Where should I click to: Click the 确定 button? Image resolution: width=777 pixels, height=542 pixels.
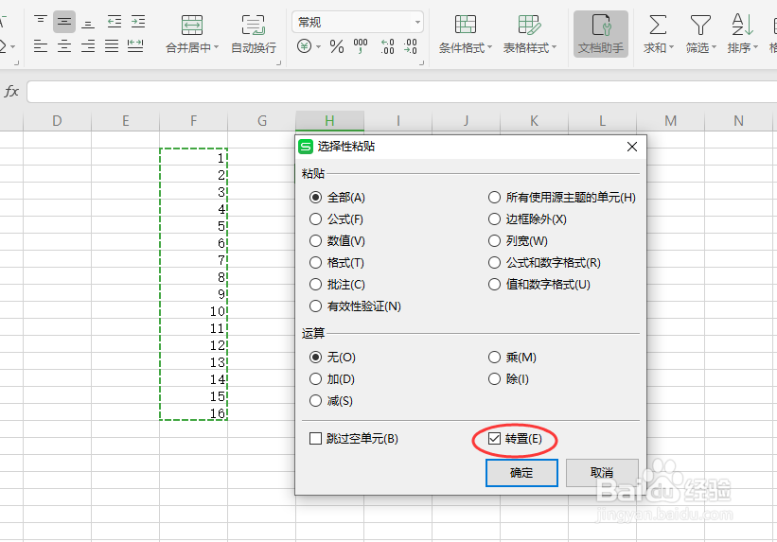pyautogui.click(x=521, y=473)
